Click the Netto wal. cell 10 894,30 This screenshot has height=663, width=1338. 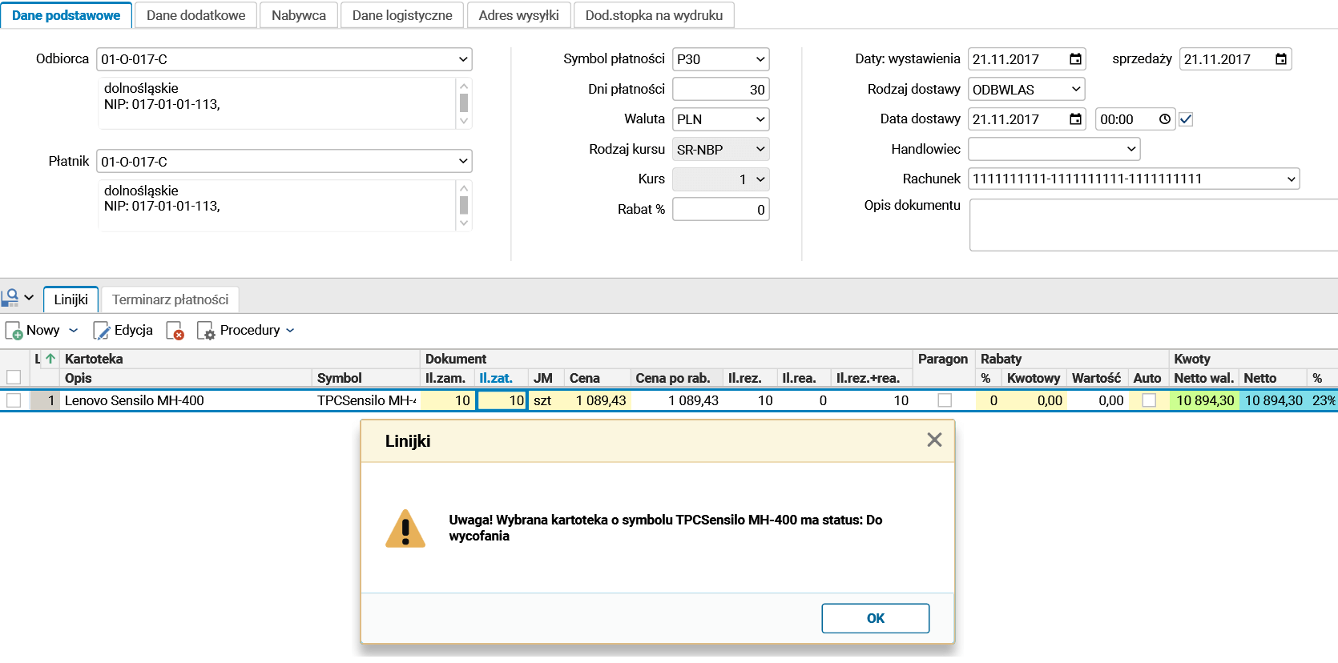click(1205, 400)
